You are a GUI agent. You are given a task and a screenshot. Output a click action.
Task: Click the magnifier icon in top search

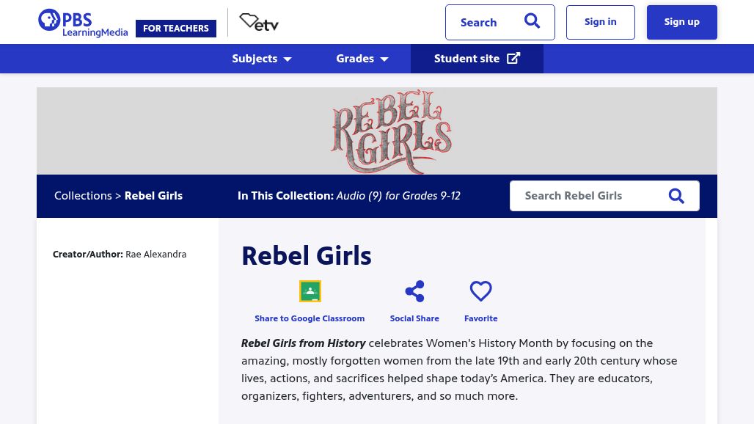click(x=532, y=22)
